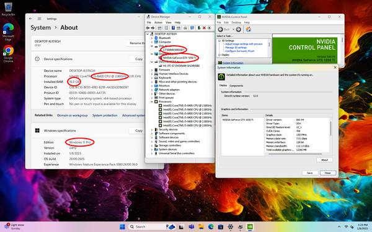Click the round down-arrow icon ending the Device Manager toolbar

(209, 28)
